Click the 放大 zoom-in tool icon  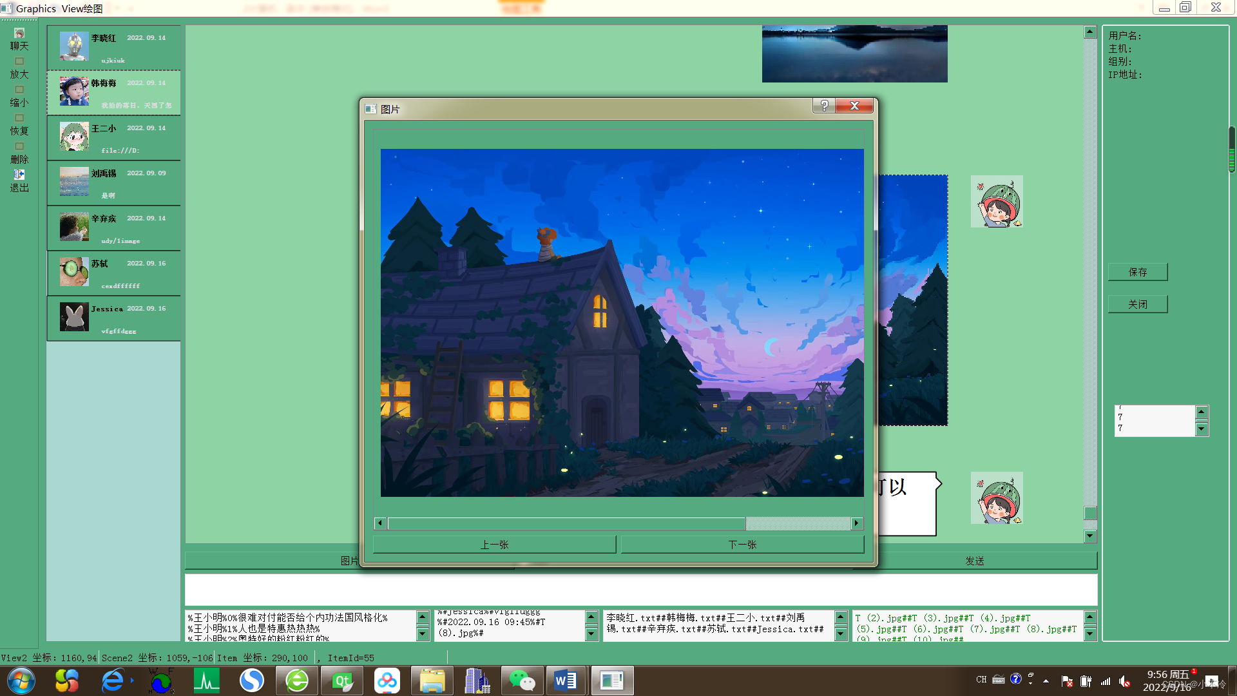[19, 61]
